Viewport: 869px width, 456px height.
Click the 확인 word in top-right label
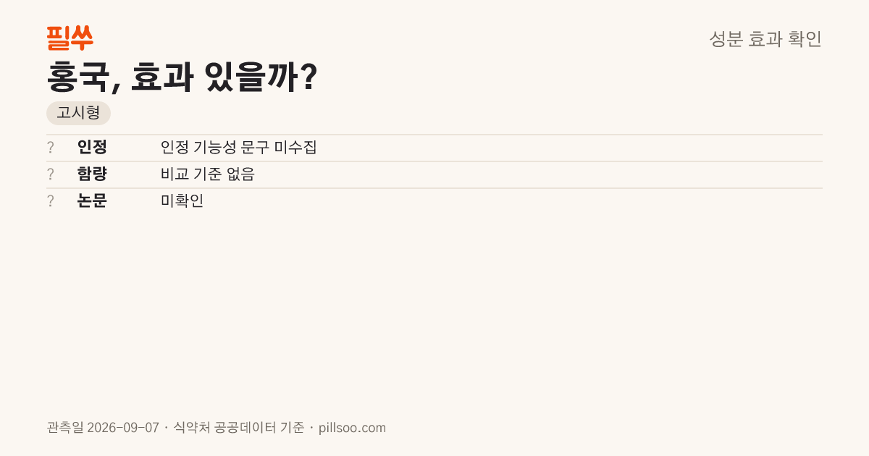tap(805, 39)
